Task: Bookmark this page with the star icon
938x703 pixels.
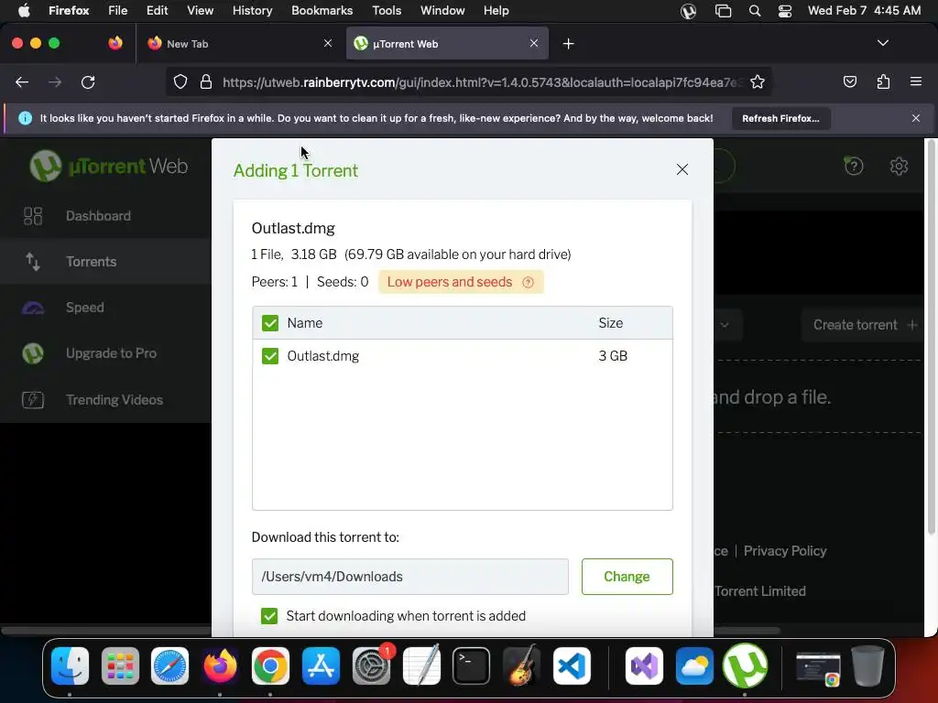Action: pos(758,81)
